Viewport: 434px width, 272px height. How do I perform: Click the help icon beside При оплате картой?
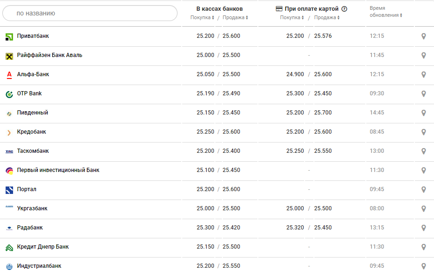tap(344, 9)
